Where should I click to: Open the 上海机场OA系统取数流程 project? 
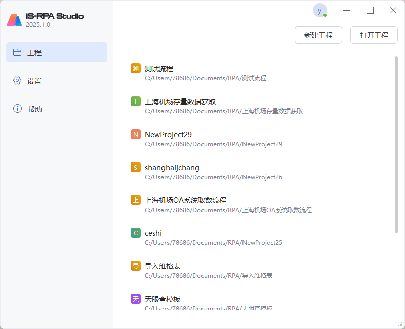click(x=185, y=200)
